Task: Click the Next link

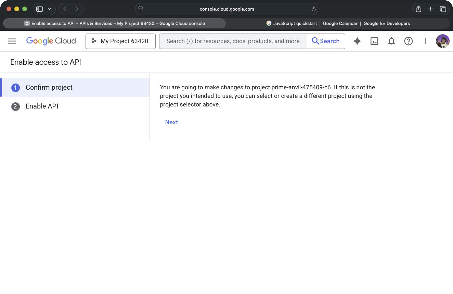Action: [171, 122]
